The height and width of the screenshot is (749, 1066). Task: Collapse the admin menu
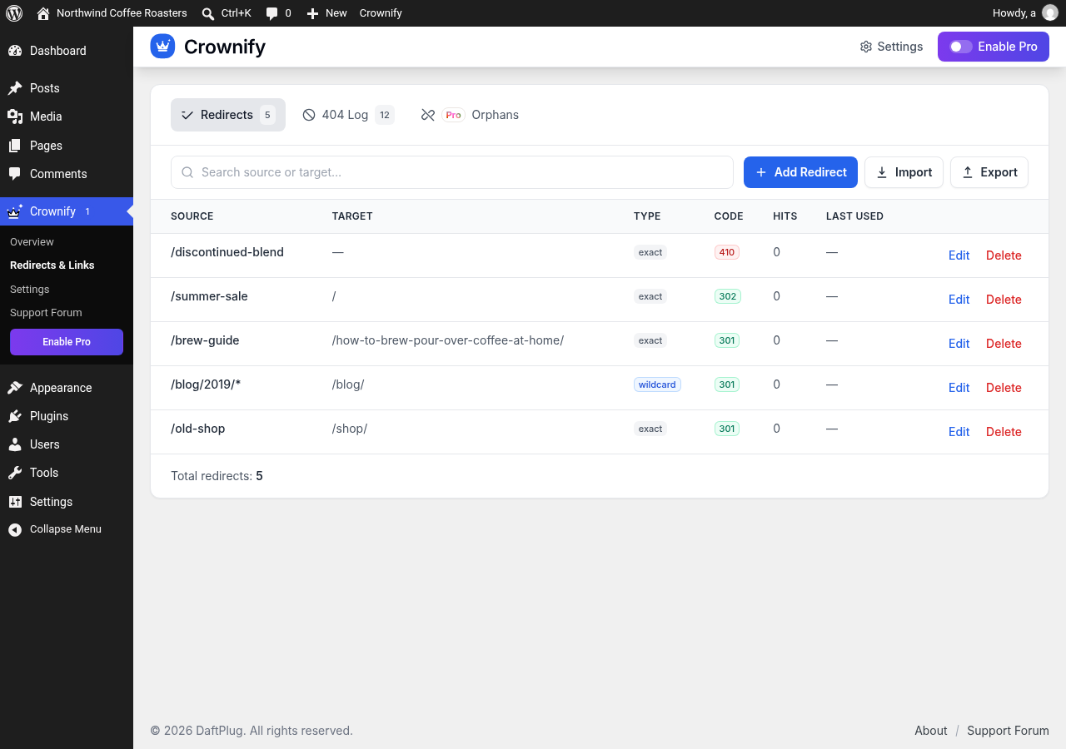tap(67, 529)
